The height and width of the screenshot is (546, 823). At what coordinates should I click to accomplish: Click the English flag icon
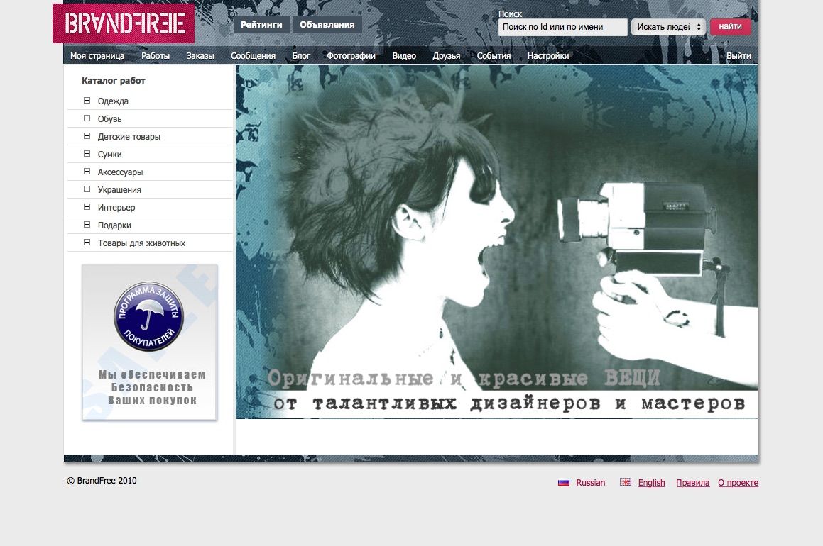tap(625, 482)
